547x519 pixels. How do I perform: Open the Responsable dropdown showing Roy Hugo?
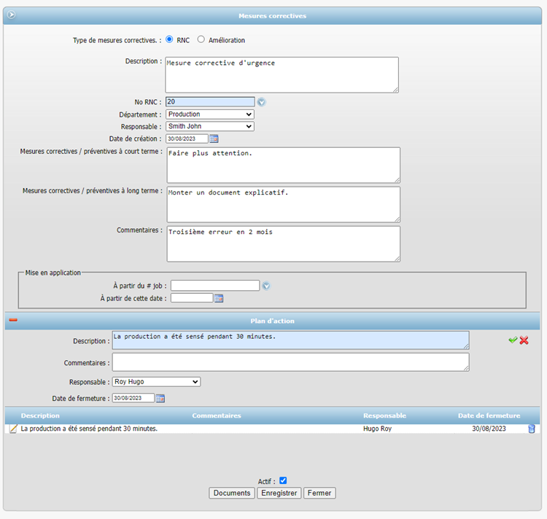156,382
